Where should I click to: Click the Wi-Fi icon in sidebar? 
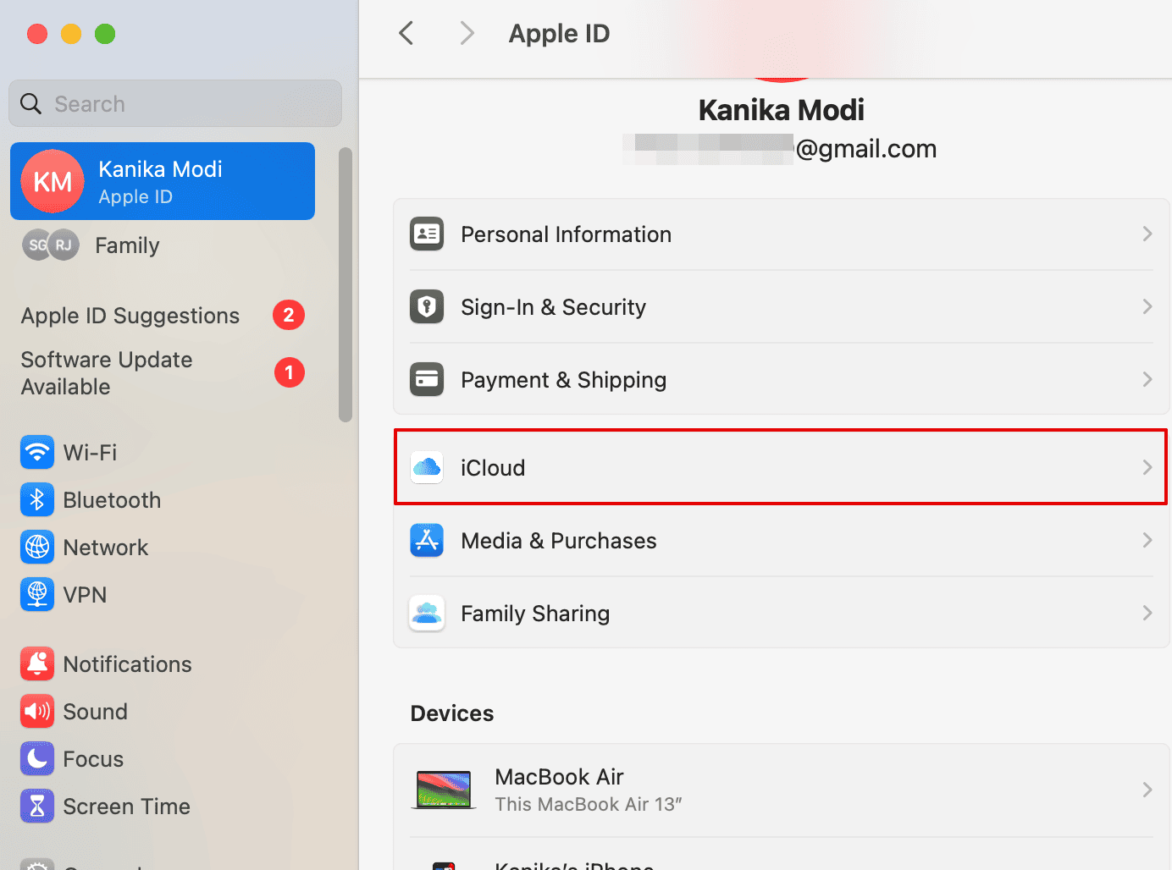(37, 453)
